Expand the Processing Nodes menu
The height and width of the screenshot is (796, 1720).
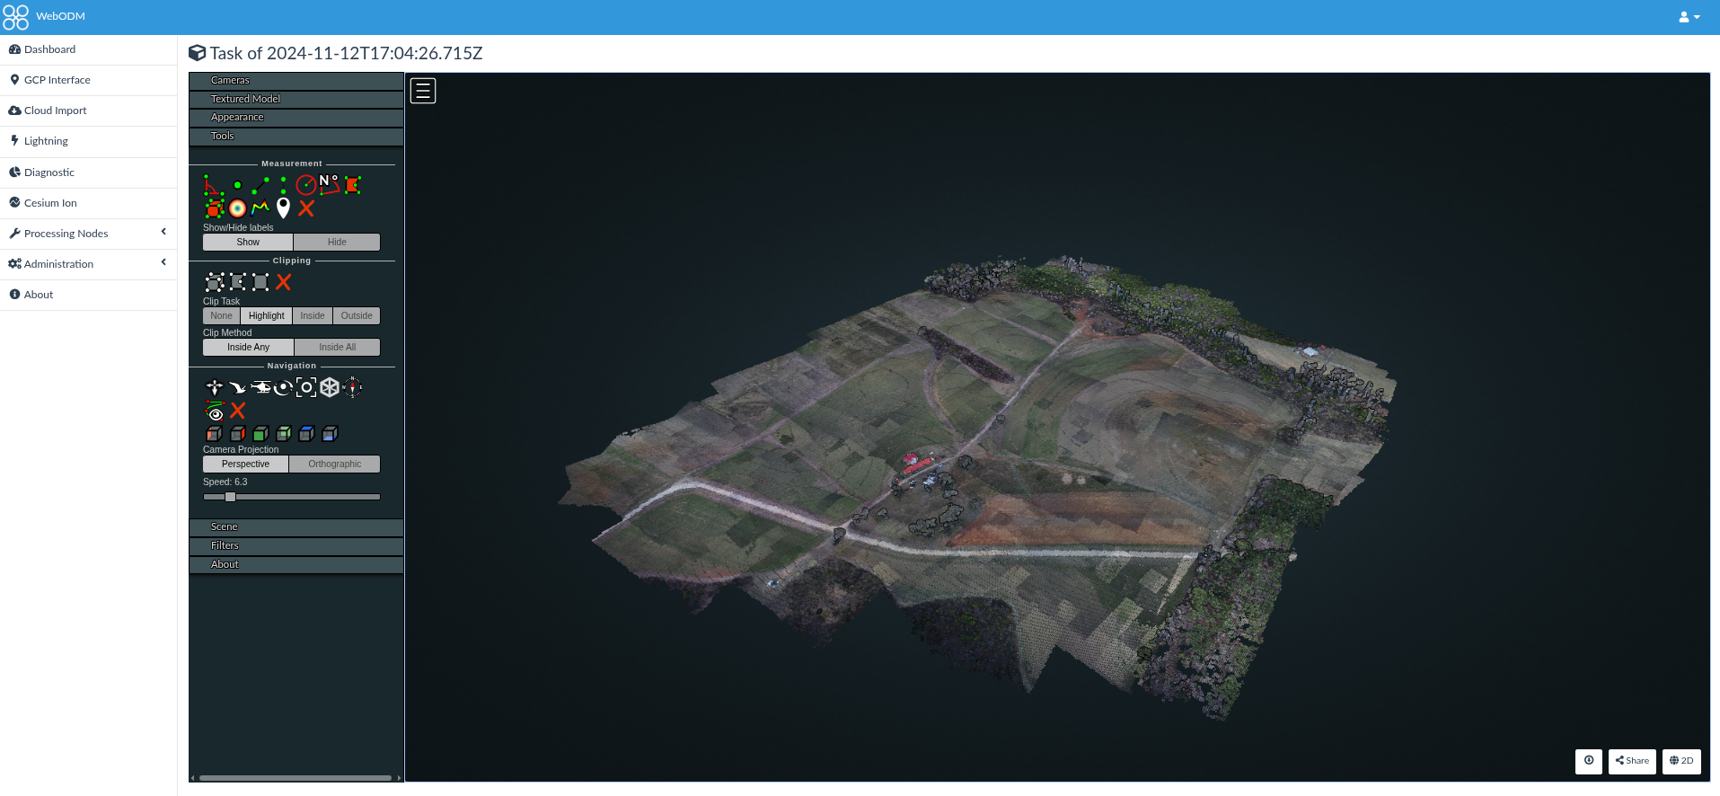(x=88, y=234)
